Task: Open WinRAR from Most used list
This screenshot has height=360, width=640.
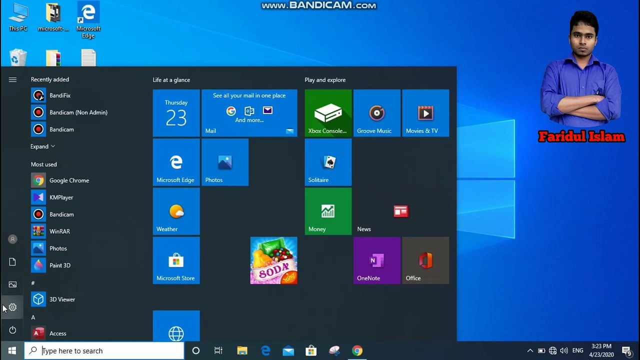Action: 59,231
